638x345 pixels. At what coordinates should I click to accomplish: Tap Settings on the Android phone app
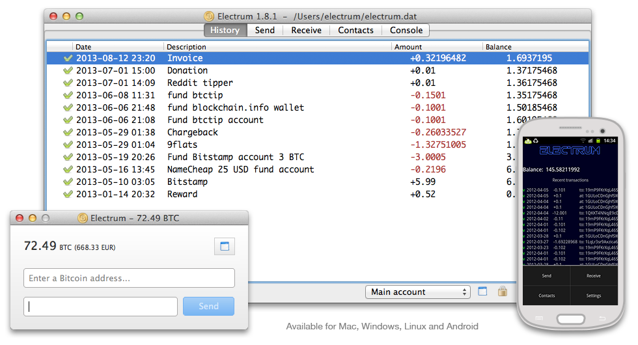click(x=594, y=296)
